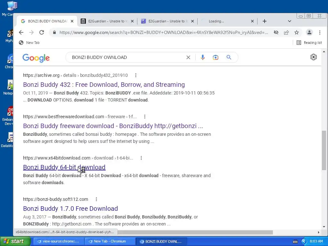Search by image with camera icon
328x246 pixels.
(216, 57)
